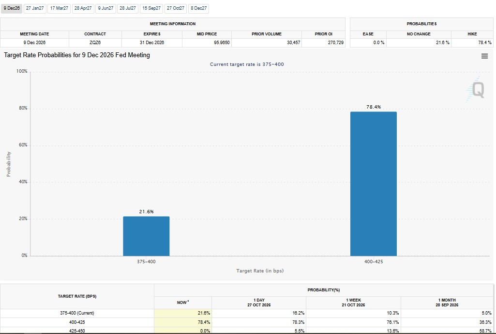Go to the 28 Jul27 meeting tab

pyautogui.click(x=128, y=8)
